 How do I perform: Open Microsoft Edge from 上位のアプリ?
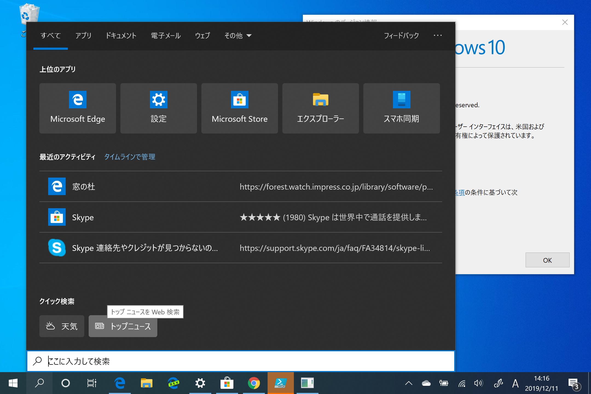coord(77,108)
